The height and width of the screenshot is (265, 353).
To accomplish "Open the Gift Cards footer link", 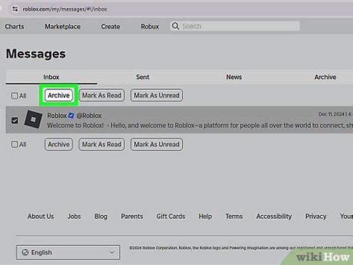I will [171, 216].
